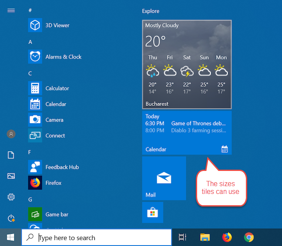
Task: Launch Firefox from the apps list icon
Action: pyautogui.click(x=35, y=183)
